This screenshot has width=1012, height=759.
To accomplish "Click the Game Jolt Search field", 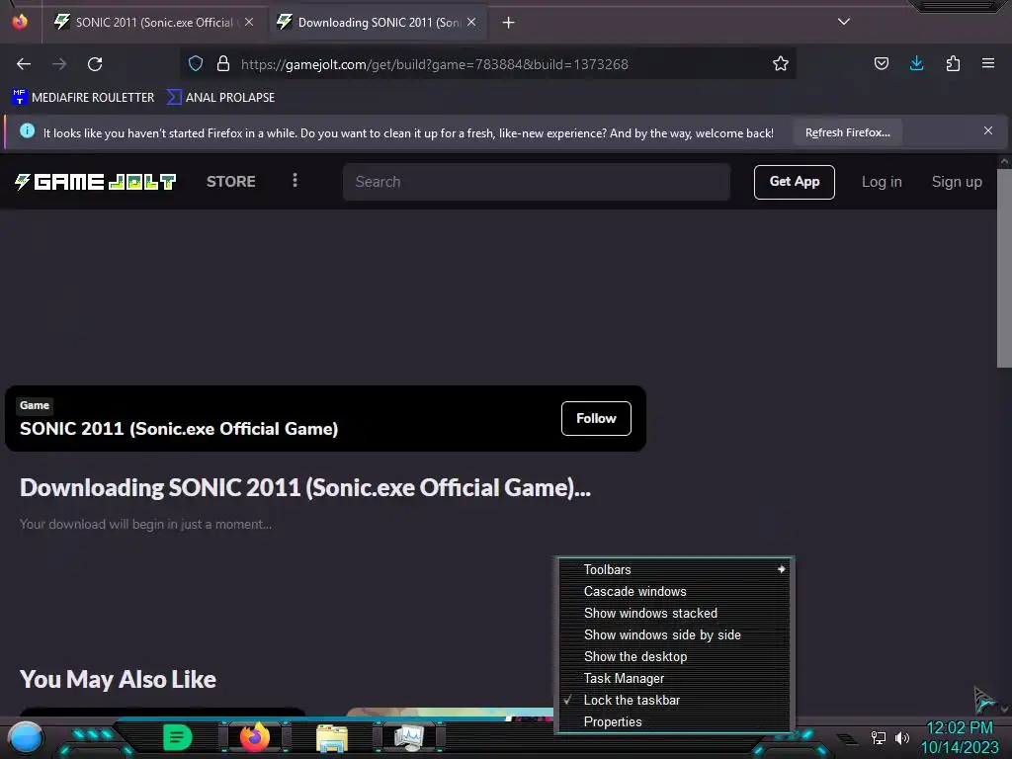I will [537, 182].
